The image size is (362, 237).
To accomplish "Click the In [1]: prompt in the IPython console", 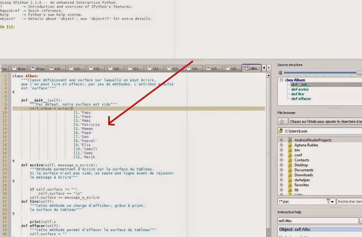I will 7,27.
